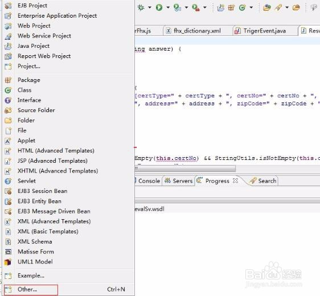The image size is (320, 296).
Task: Click the Run Last Tool icon
Action: coord(177,7)
